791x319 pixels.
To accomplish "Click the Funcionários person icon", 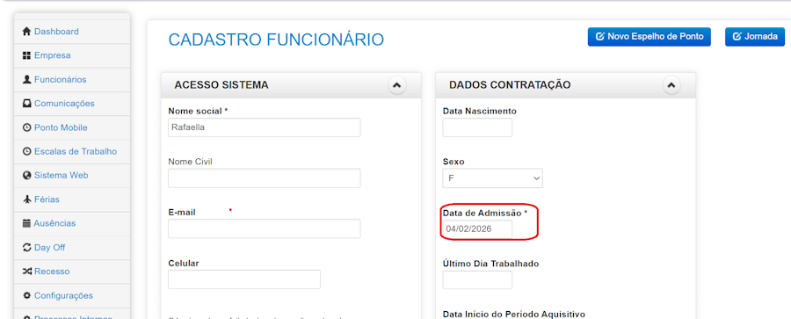I will click(x=27, y=80).
